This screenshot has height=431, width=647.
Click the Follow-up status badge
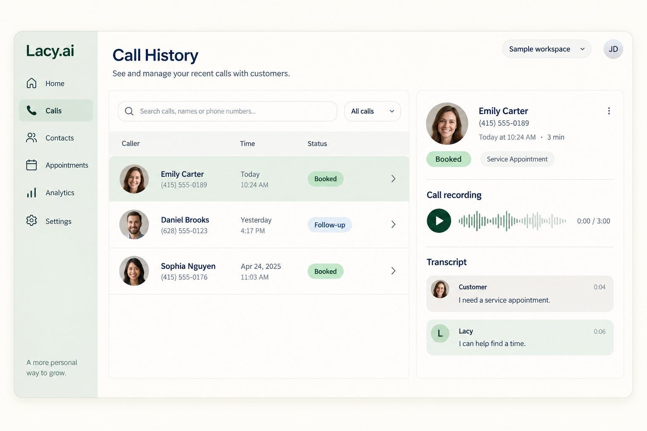[330, 225]
